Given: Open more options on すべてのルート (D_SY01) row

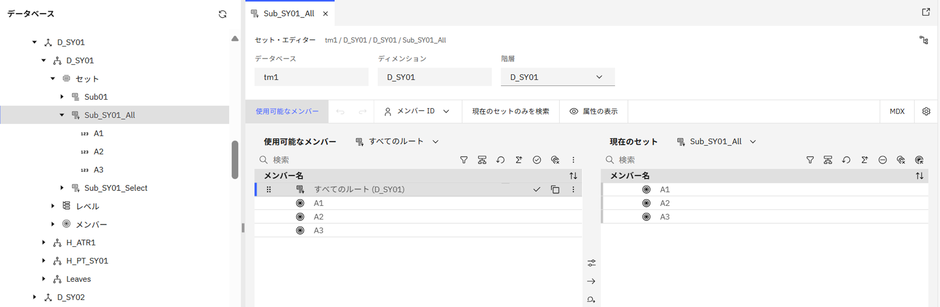Looking at the screenshot, I should pyautogui.click(x=573, y=189).
